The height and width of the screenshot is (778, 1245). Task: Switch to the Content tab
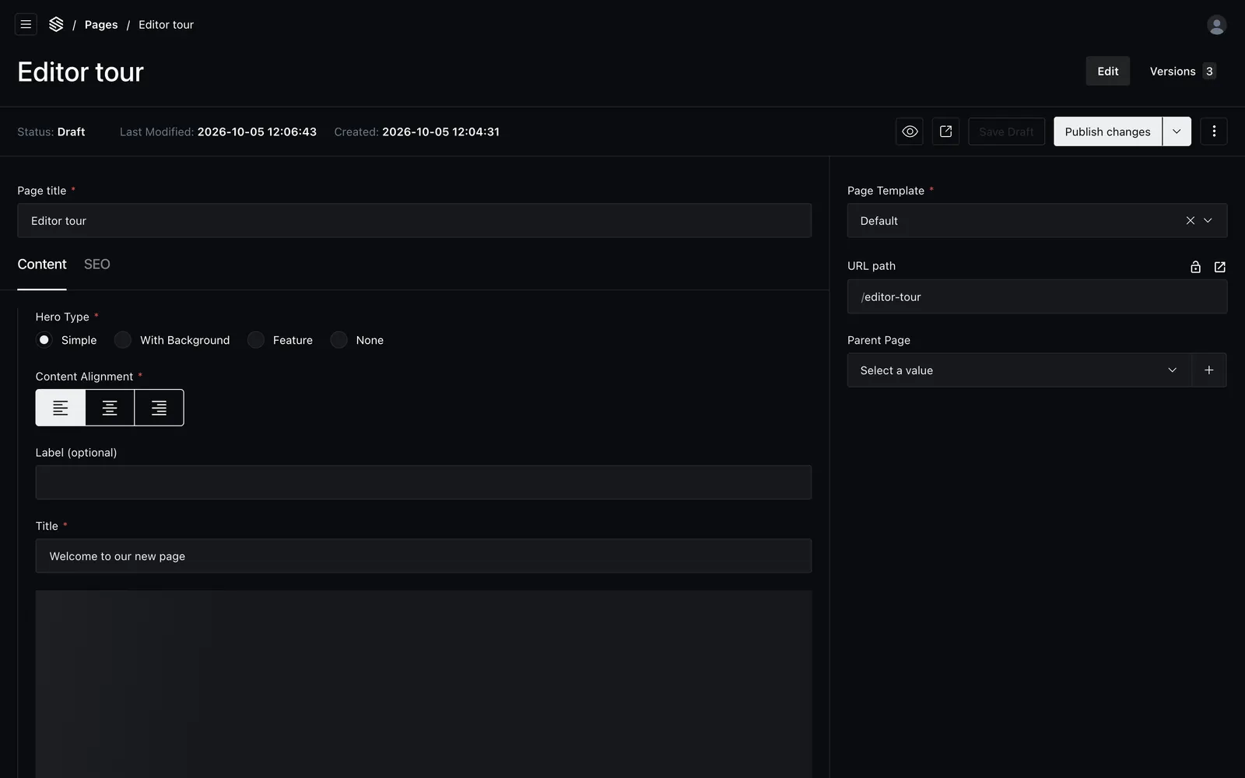coord(42,265)
